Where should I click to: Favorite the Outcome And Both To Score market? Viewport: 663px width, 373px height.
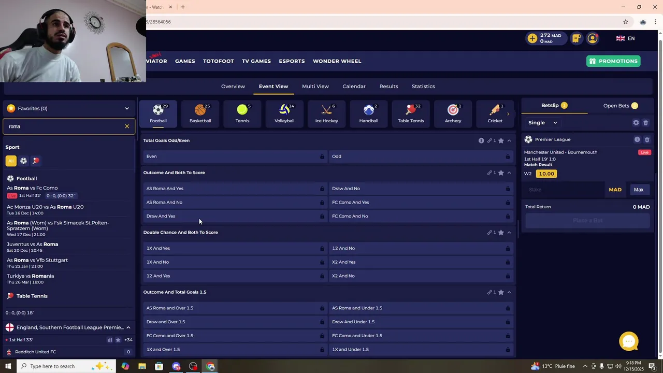tap(501, 173)
